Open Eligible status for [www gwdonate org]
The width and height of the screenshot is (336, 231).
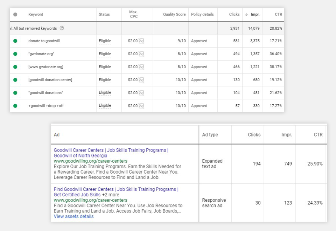pos(105,67)
